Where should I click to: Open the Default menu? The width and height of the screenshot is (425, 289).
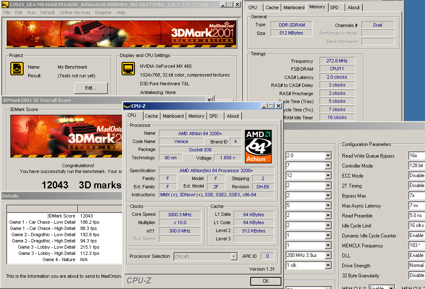[x=47, y=12]
